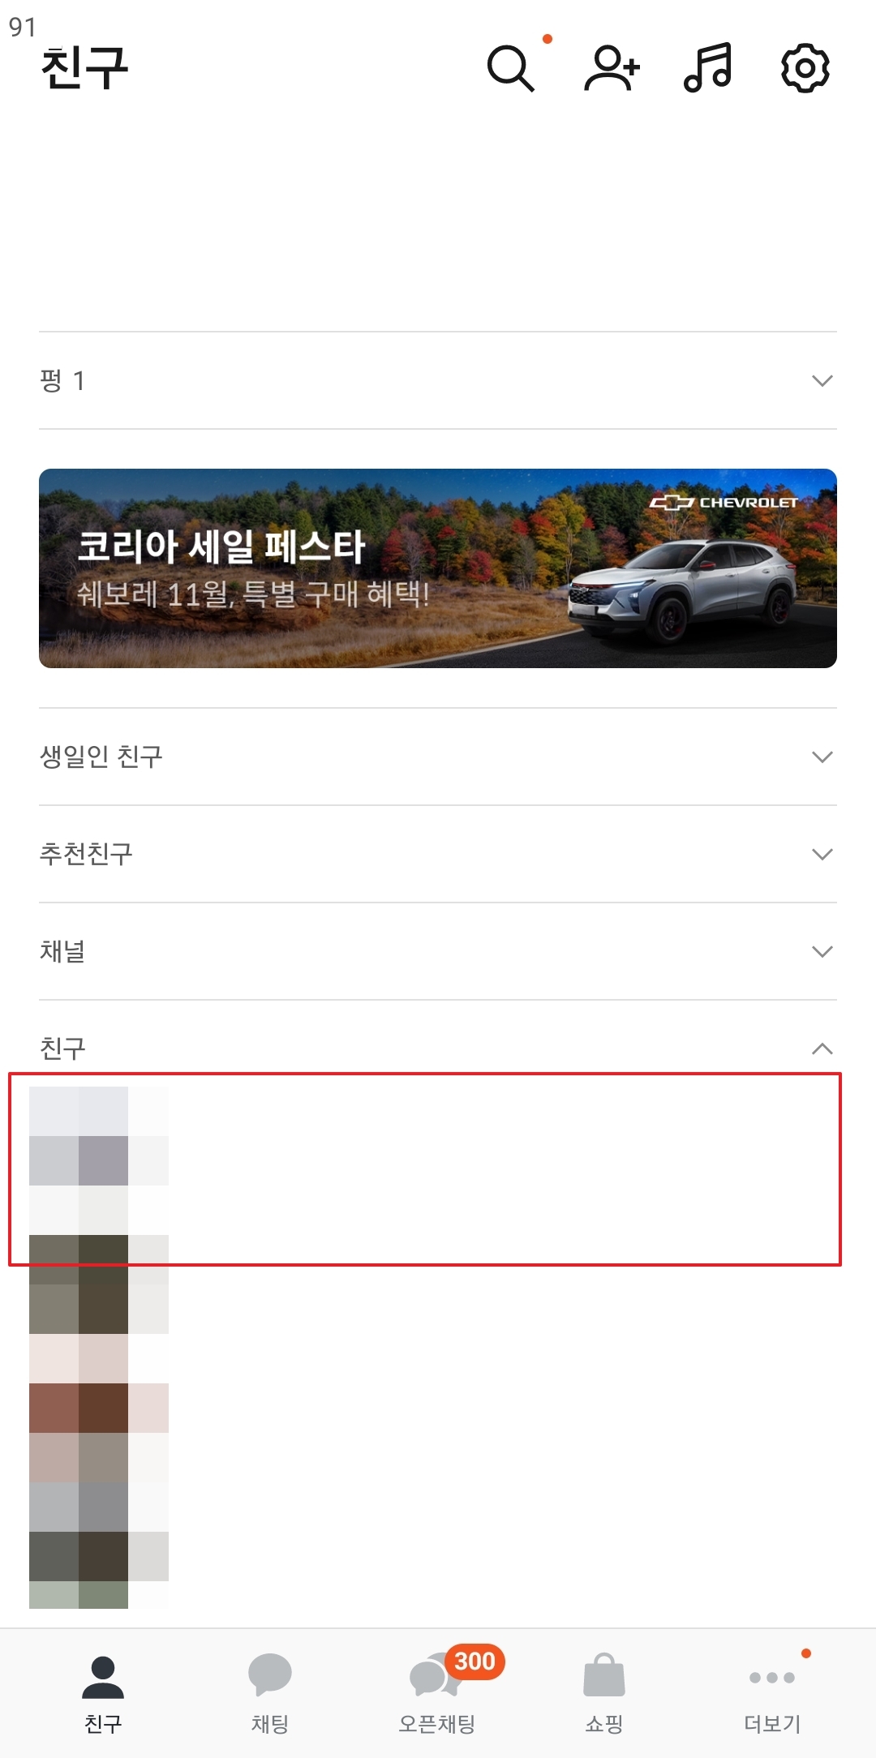Open the 채팅 speech bubble icon

tap(270, 1674)
